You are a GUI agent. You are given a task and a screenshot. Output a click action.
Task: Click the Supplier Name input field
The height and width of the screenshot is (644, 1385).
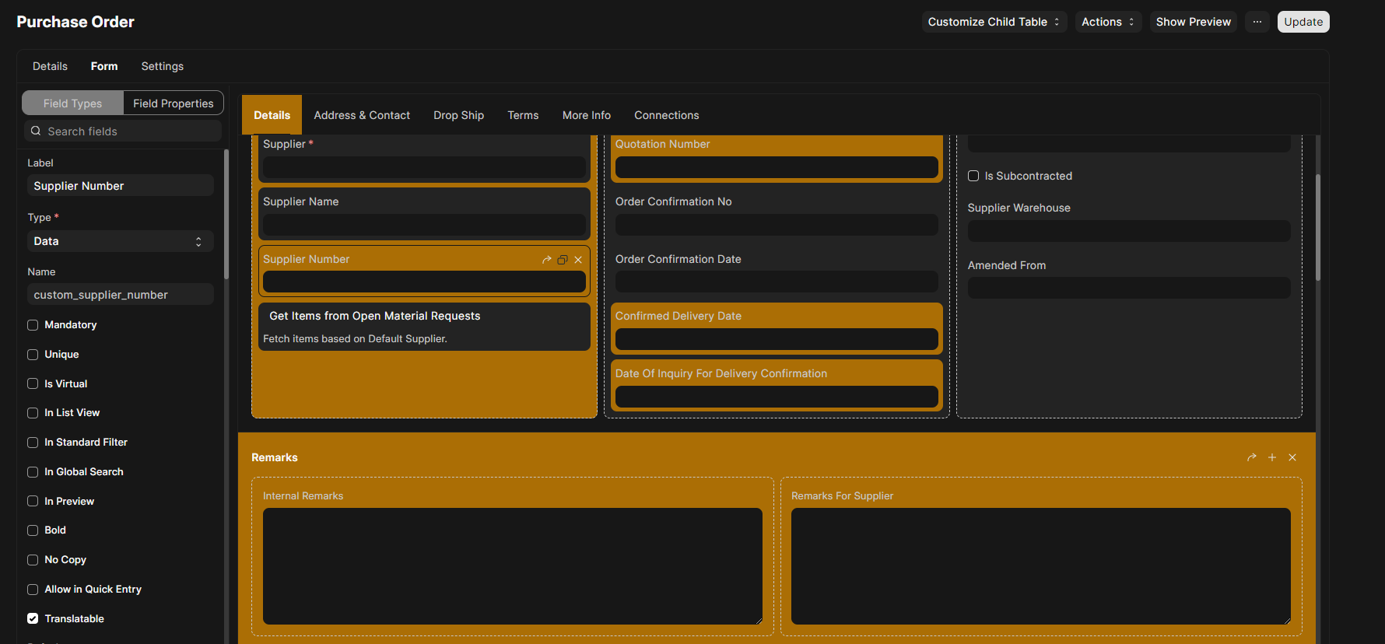point(424,225)
